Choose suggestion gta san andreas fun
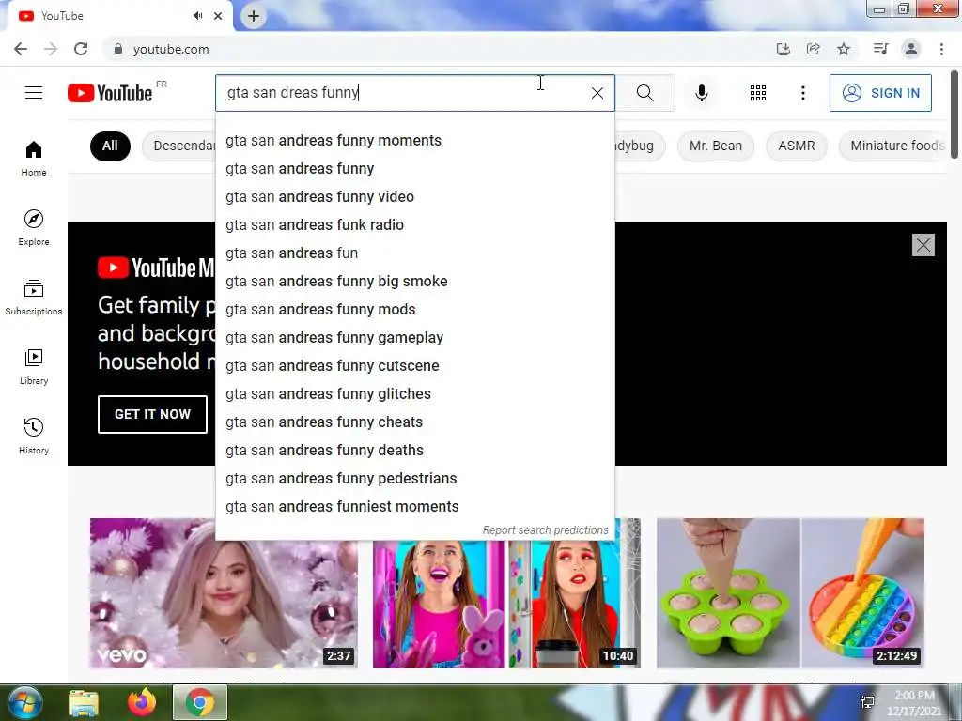The height and width of the screenshot is (721, 962). (x=414, y=253)
